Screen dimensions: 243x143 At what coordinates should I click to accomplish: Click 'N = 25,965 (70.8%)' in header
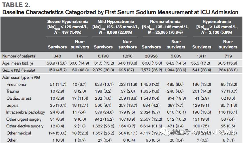click(x=165, y=32)
